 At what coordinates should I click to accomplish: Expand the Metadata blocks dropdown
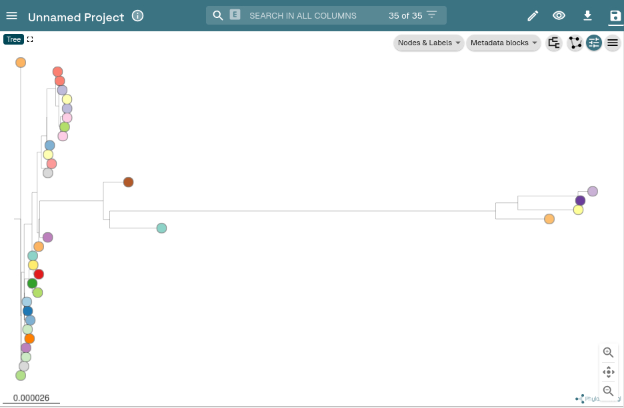pyautogui.click(x=503, y=43)
